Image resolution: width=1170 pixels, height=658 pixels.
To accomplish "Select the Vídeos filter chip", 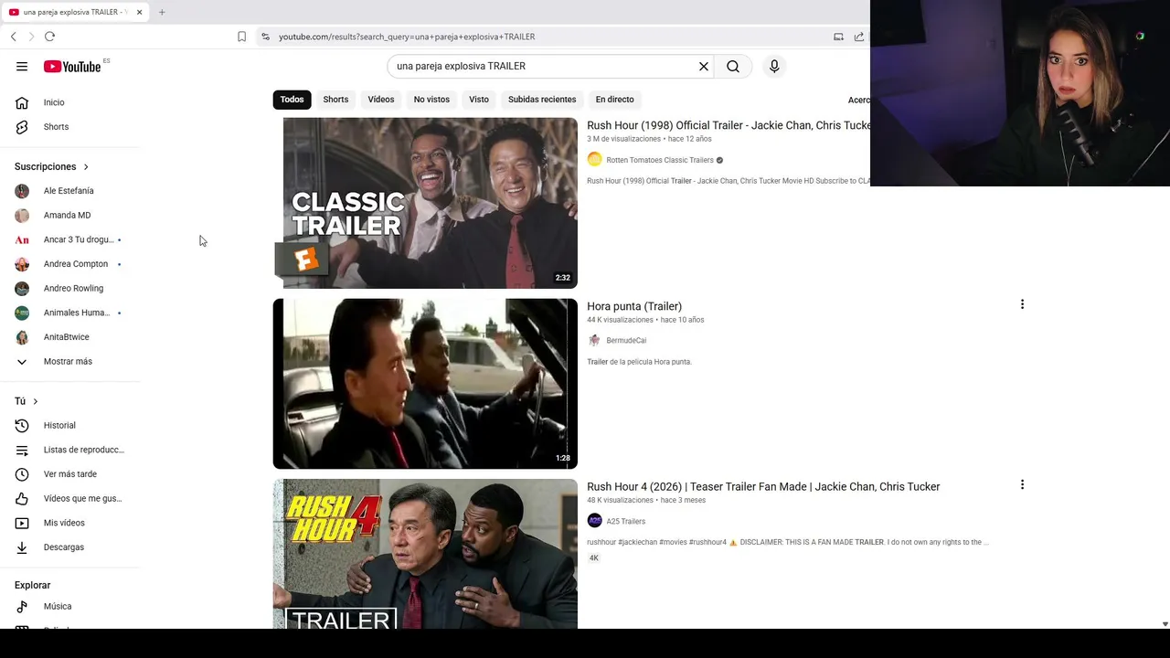I will 381,100.
